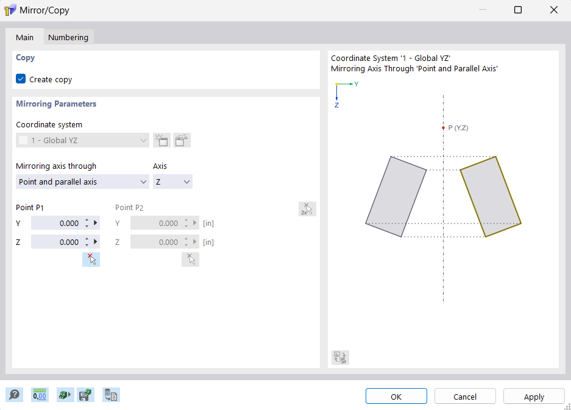The image size is (571, 410).
Task: Confirm the mirror operation with OK
Action: [396, 396]
